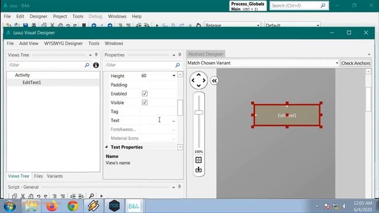Viewport: 379px width, 213px height.
Task: Open the Default dropdown in B4A toolbar
Action: click(318, 25)
